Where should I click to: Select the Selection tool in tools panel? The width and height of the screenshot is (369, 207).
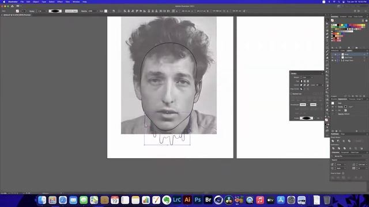point(327,20)
